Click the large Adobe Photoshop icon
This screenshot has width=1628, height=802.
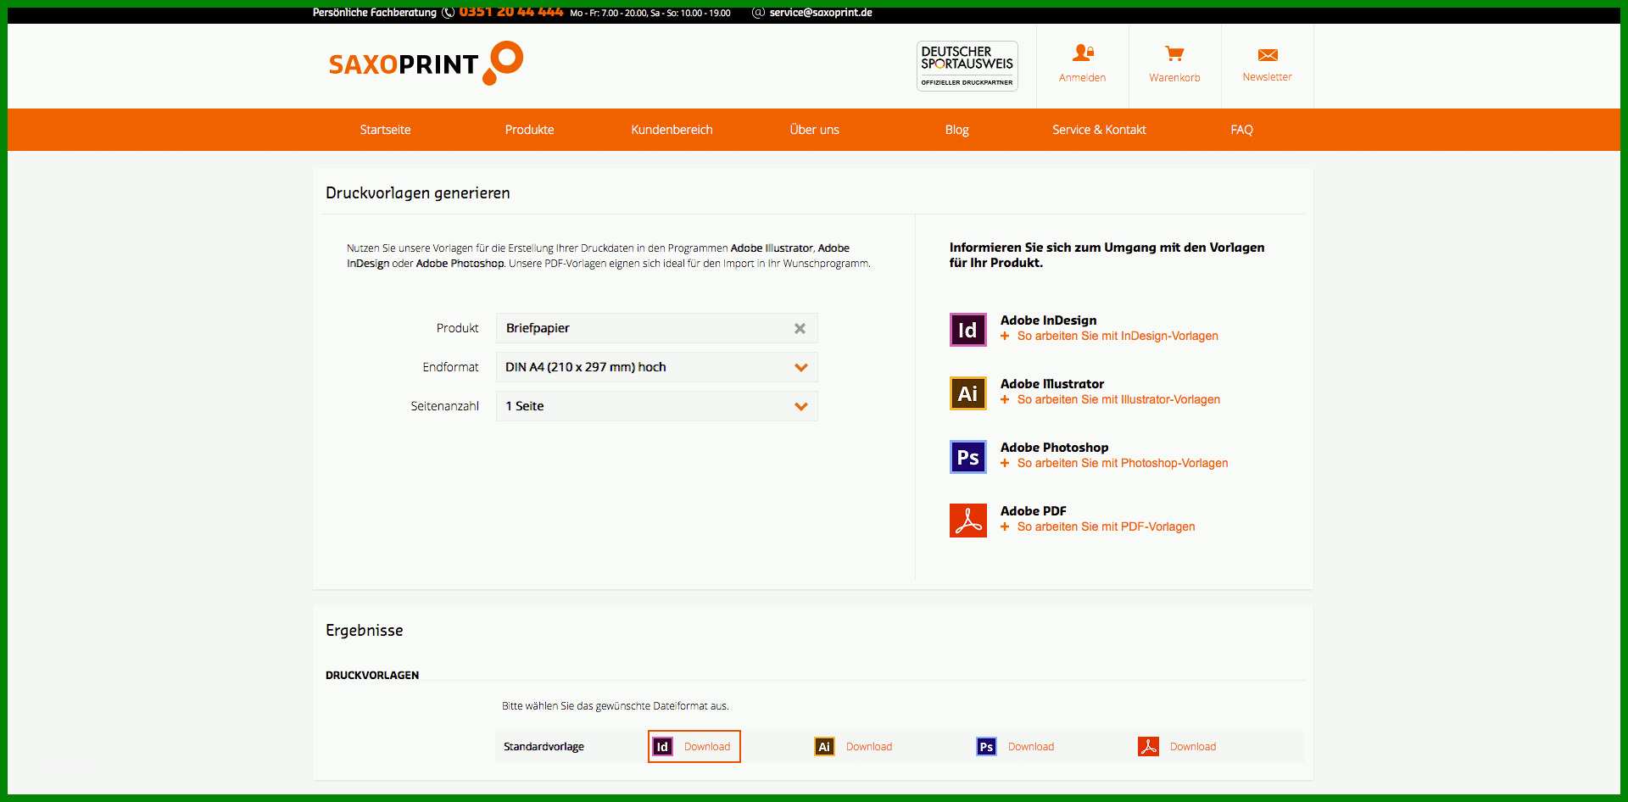click(x=968, y=457)
